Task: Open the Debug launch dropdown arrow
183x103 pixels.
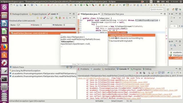Action: 78,5
